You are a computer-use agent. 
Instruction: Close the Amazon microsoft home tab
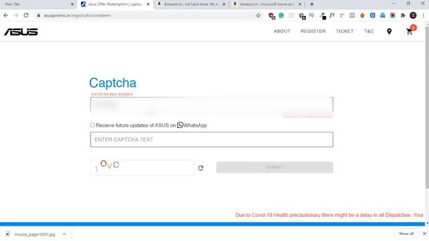(300, 5)
